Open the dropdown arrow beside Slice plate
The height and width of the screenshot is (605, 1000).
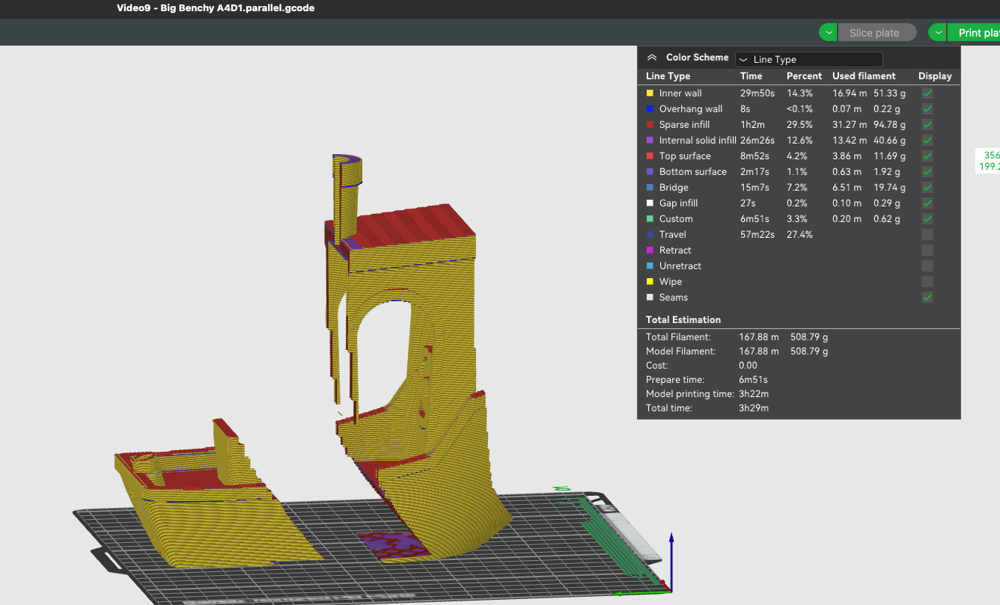coord(828,33)
